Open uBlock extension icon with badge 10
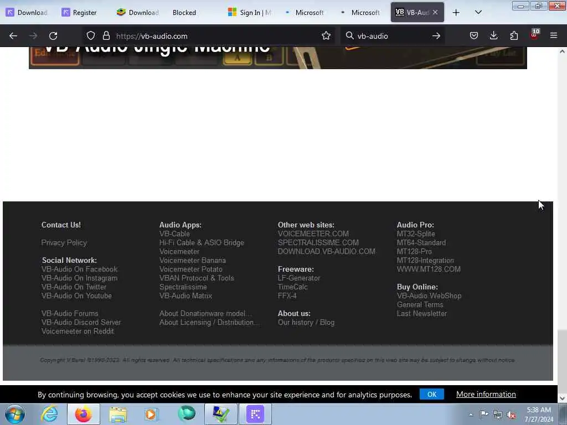Image resolution: width=567 pixels, height=425 pixels. click(x=534, y=35)
